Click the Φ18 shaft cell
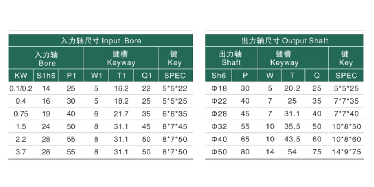 tap(218, 89)
